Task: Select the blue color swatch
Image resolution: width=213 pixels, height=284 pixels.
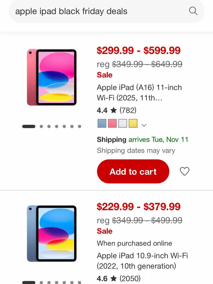Action: tap(102, 124)
